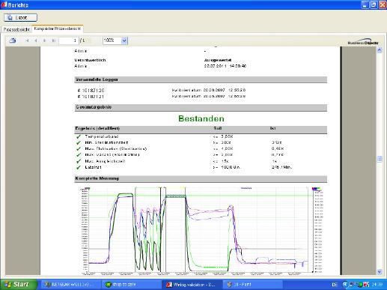Click the Max. Ausgleichszeit row label
The width and height of the screenshot is (387, 290).
(x=105, y=161)
